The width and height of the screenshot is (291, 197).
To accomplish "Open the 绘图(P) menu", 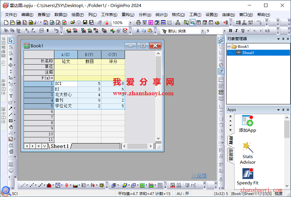I will click(x=77, y=15).
